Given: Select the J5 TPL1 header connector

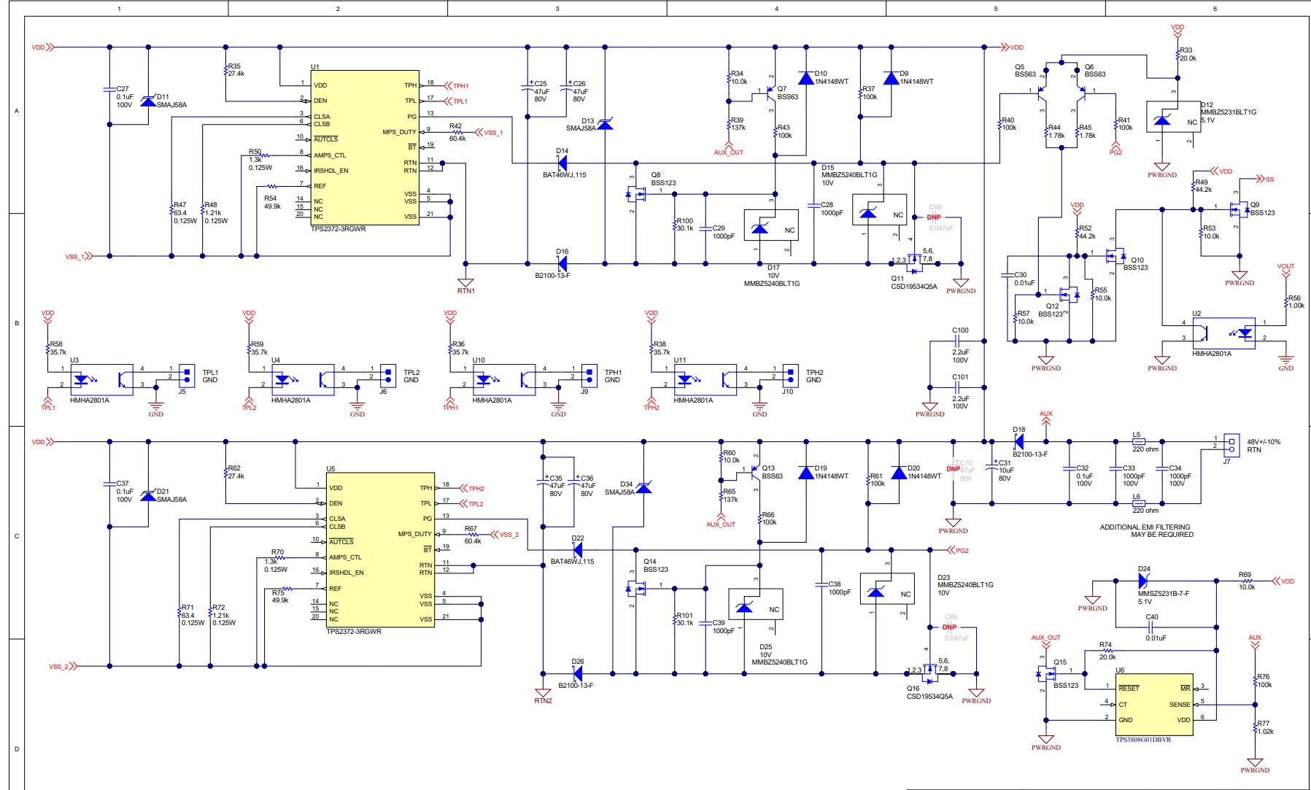Looking at the screenshot, I should [187, 376].
